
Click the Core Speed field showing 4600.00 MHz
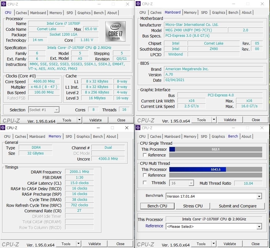click(x=44, y=81)
